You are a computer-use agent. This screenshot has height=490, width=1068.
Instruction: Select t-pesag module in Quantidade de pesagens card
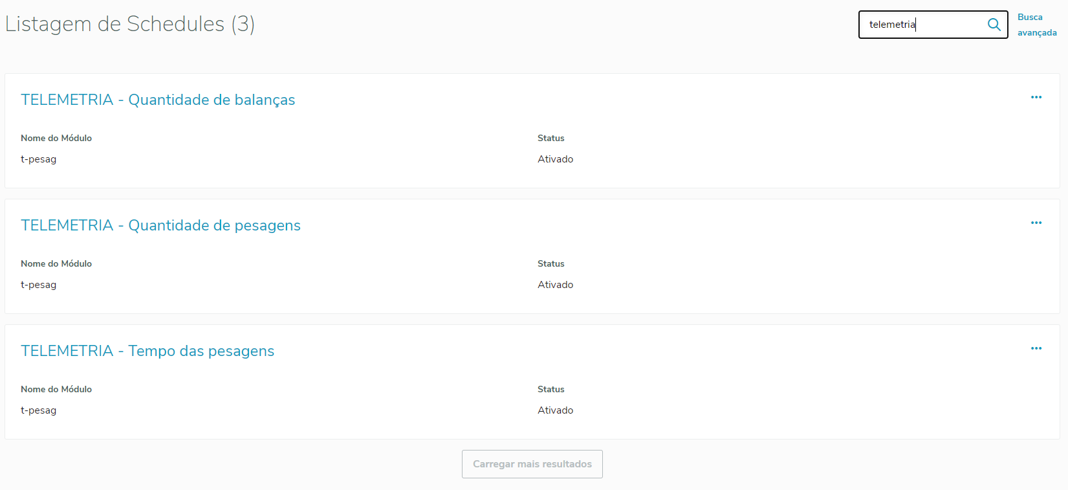pos(38,285)
